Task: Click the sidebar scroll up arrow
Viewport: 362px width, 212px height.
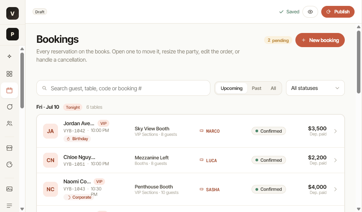Action: (22, 49)
